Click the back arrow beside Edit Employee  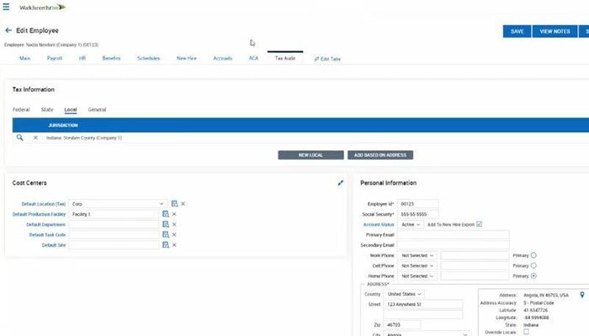(x=8, y=30)
